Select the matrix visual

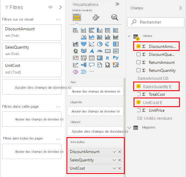click(100, 58)
